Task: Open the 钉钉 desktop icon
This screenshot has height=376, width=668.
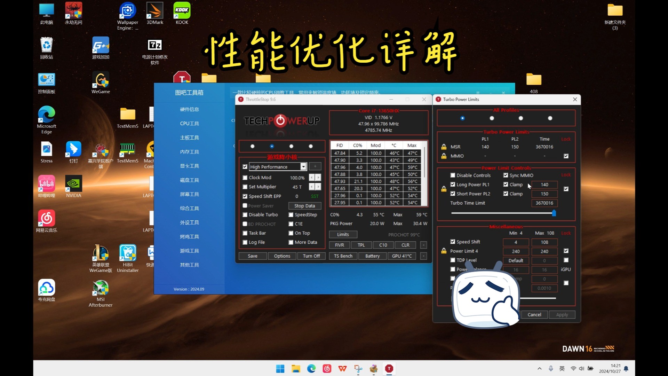Action: 74,152
